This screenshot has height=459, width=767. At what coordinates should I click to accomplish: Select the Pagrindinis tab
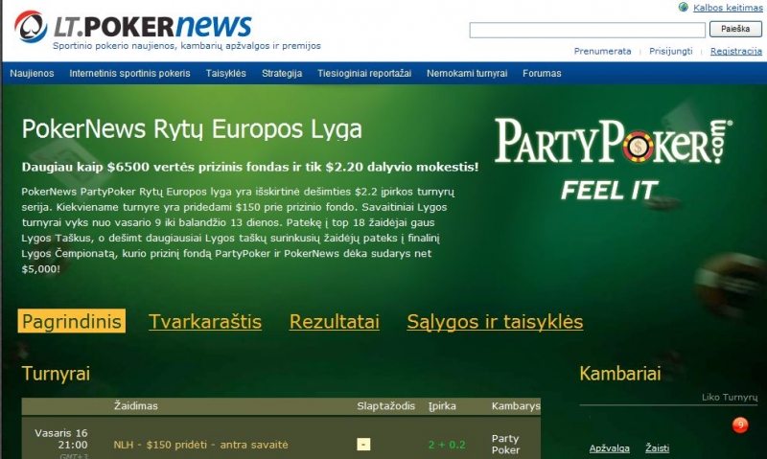tap(71, 321)
